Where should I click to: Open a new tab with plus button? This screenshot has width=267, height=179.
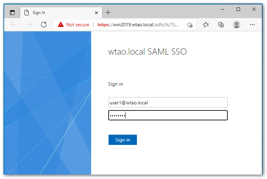point(108,13)
